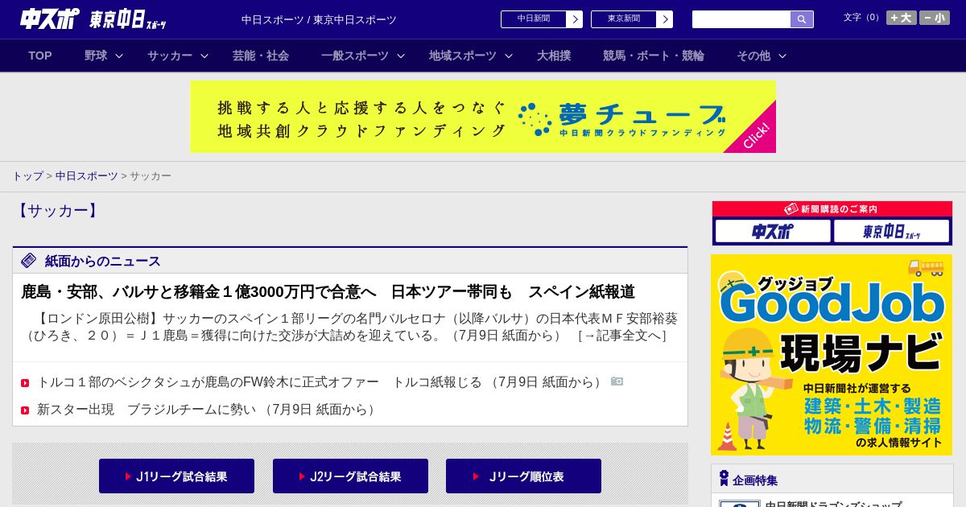This screenshot has width=966, height=507.
Task: Open the 中日新聞 site link in the header
Action: point(534,19)
